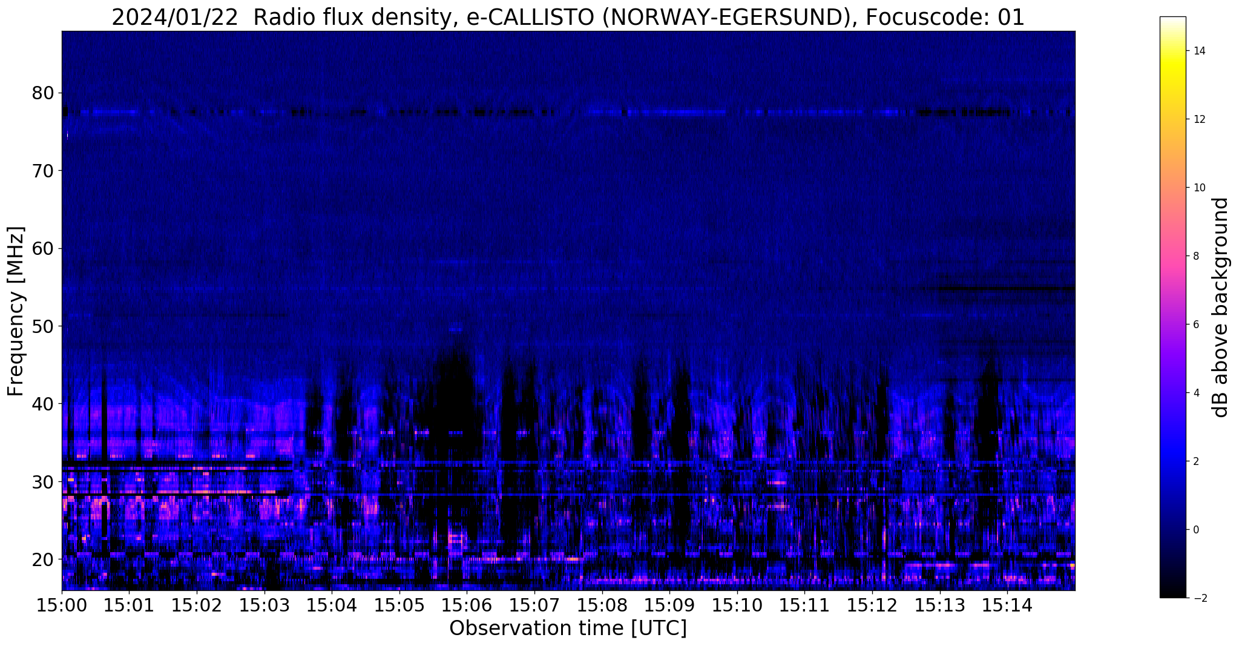Click the 50 MHz frequency tick label
The width and height of the screenshot is (1239, 646).
42,326
